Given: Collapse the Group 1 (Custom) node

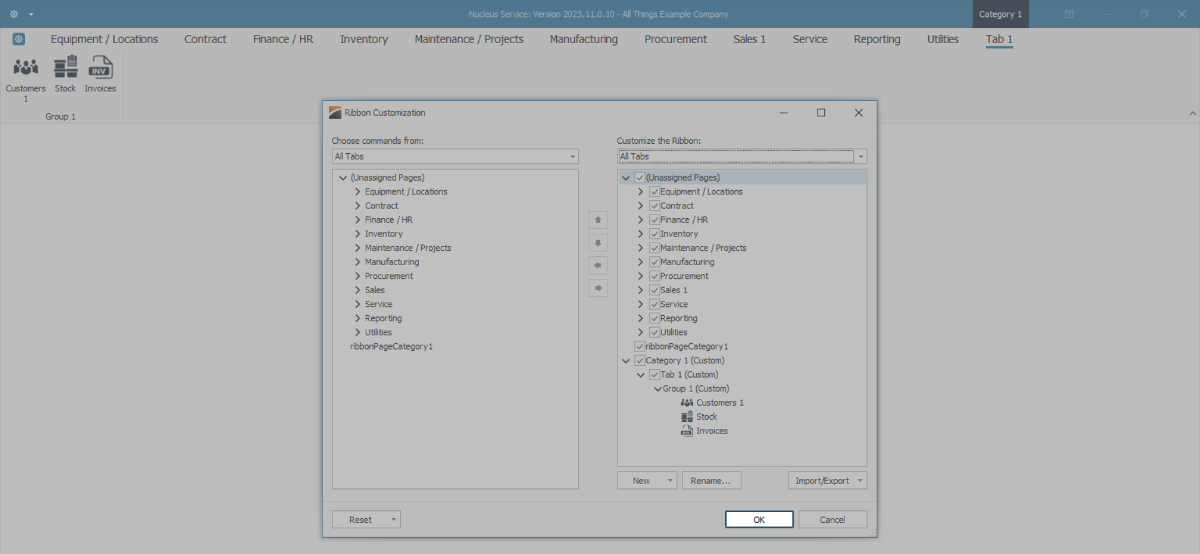Looking at the screenshot, I should [657, 389].
